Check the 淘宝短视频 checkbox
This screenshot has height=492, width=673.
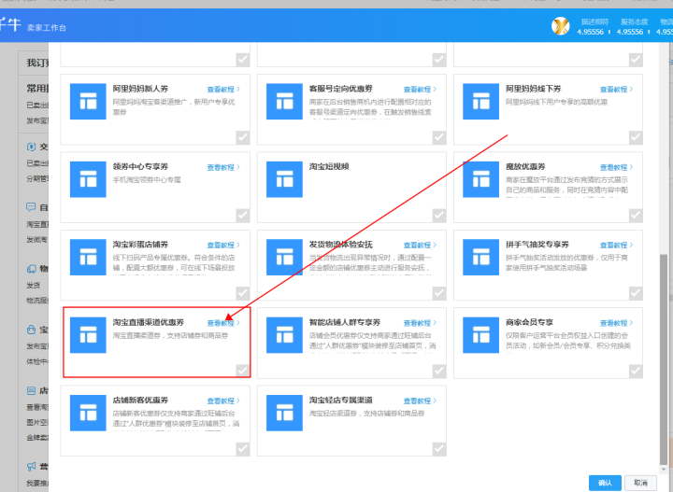click(439, 216)
